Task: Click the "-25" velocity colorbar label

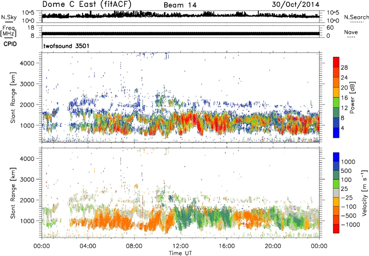Action: pos(347,198)
